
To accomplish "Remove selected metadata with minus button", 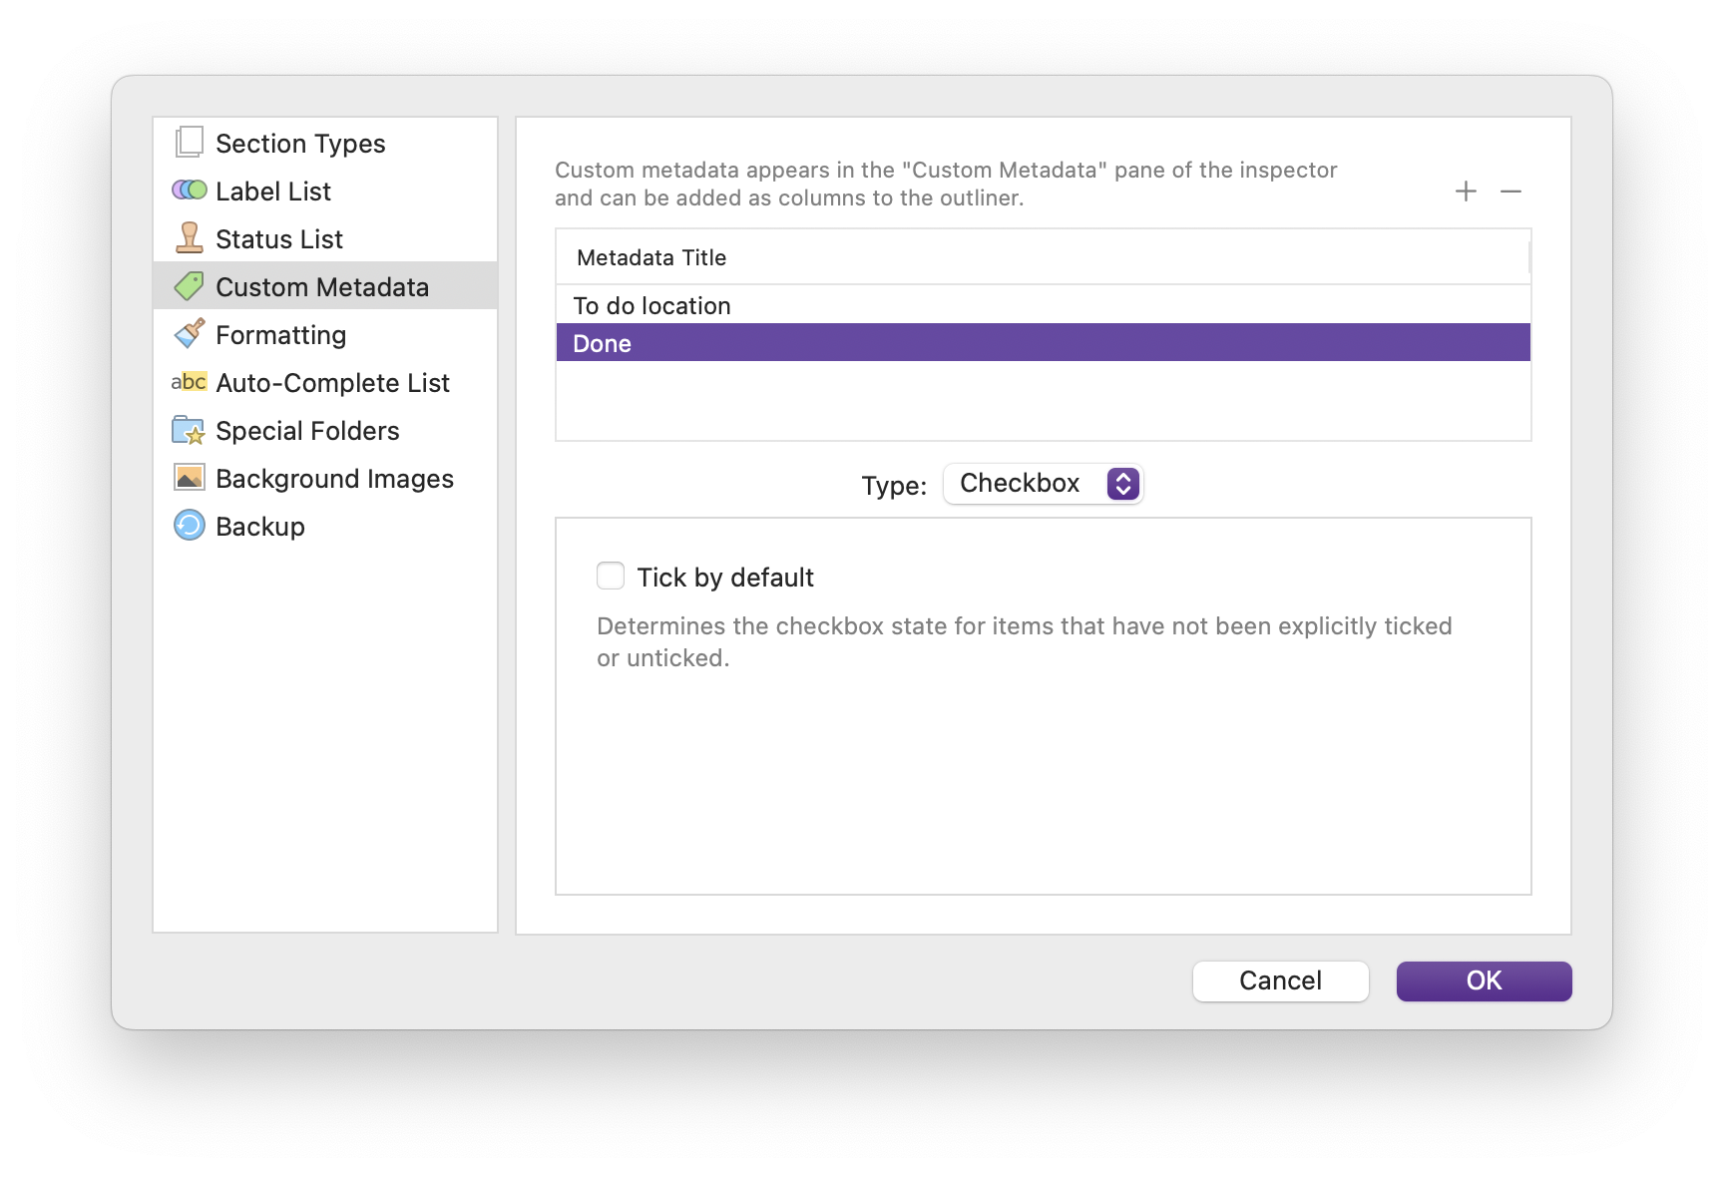I will (1510, 192).
